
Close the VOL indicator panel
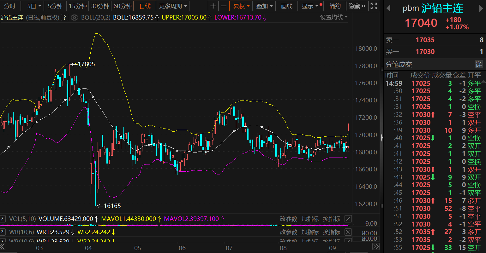pos(348,219)
